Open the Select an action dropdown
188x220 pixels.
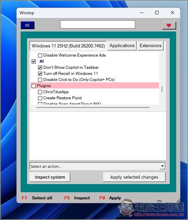[x=98, y=166]
